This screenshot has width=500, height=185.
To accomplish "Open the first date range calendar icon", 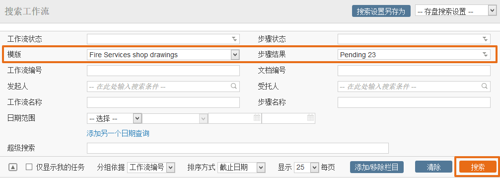I will (257, 118).
